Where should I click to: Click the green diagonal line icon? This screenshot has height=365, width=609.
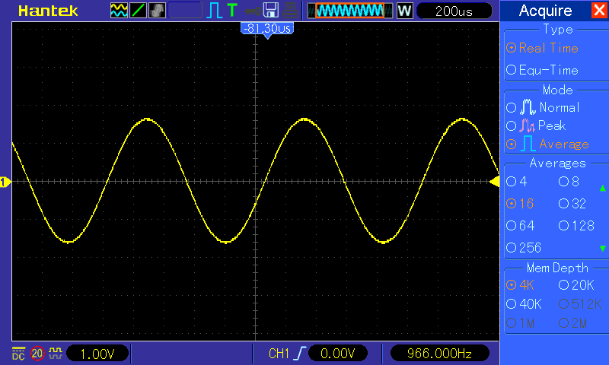138,11
